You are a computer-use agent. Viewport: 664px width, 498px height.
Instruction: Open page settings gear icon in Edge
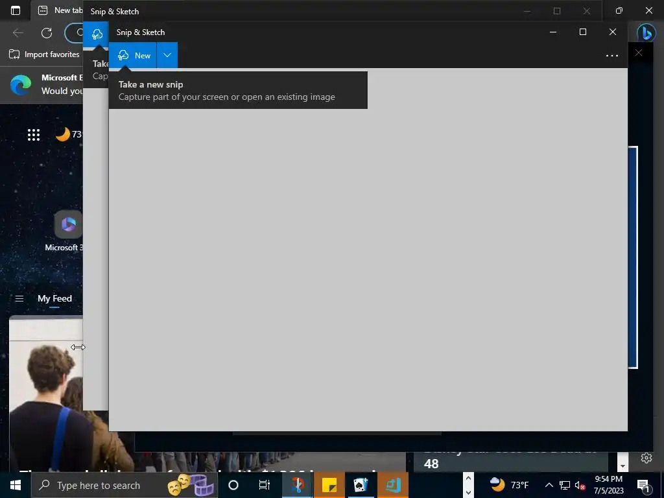point(646,458)
